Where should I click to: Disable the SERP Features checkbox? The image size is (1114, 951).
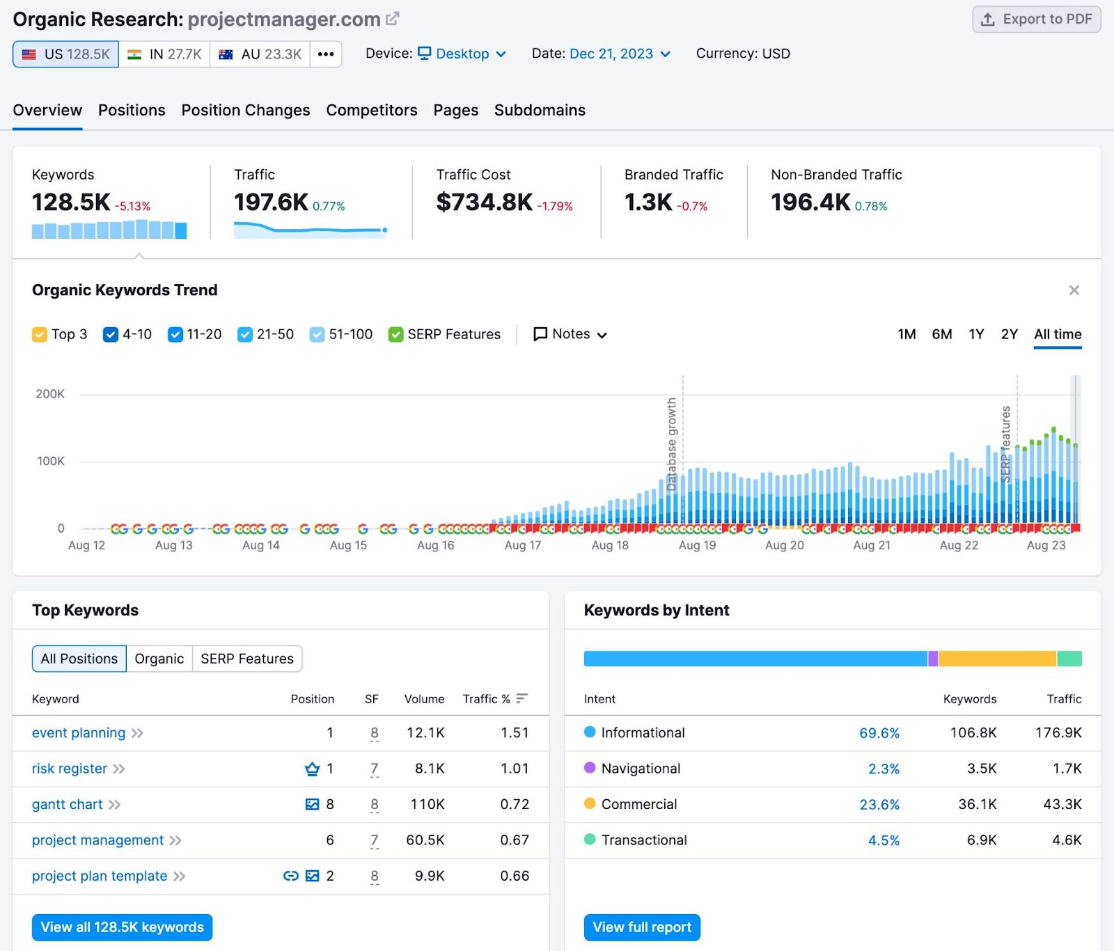pos(396,334)
